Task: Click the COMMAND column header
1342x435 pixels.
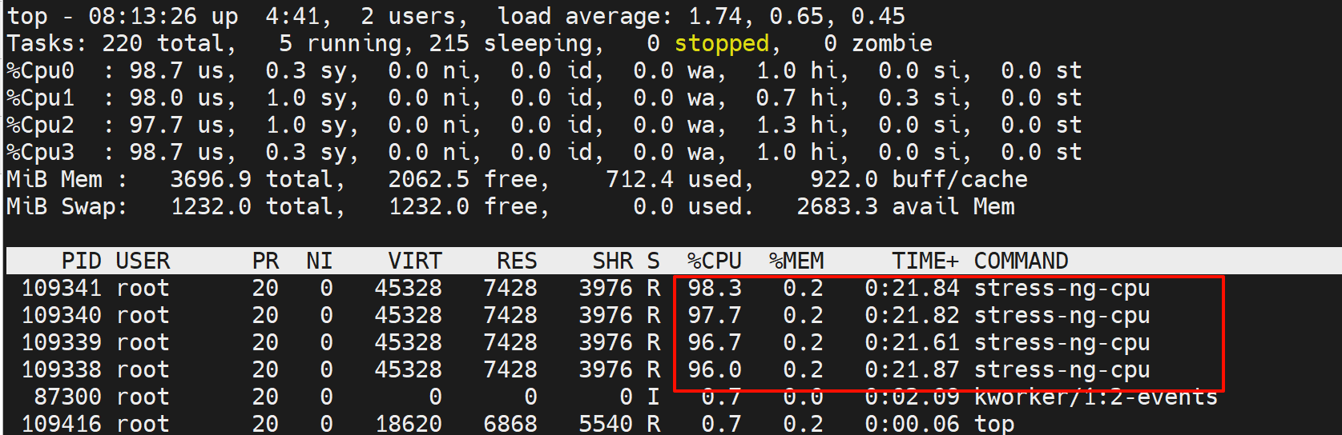Action: click(1021, 261)
